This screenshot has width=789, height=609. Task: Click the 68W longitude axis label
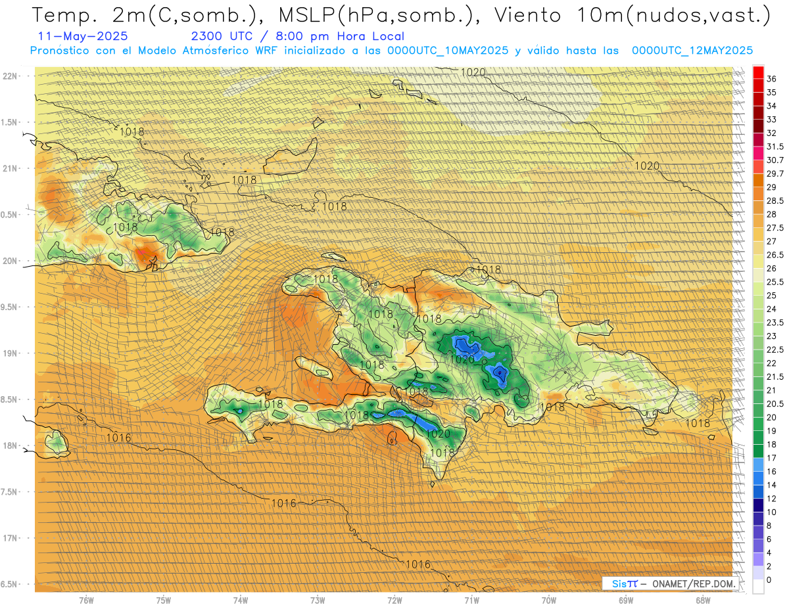(703, 600)
